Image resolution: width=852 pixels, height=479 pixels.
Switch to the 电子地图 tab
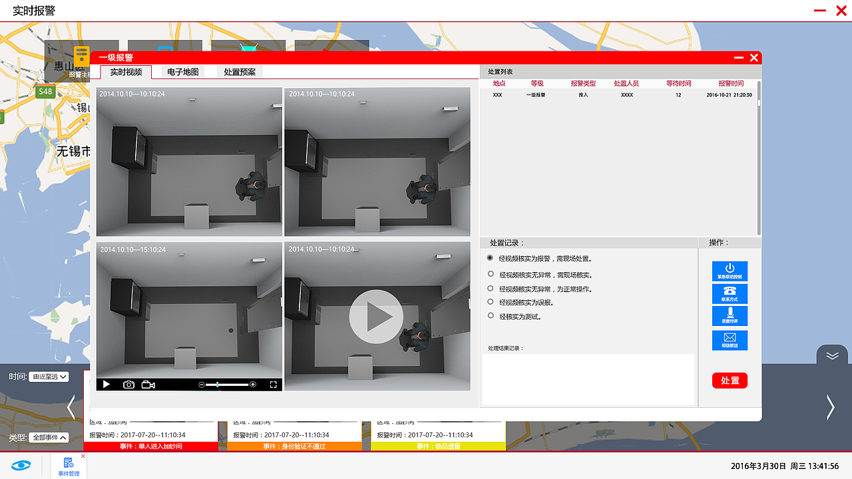pos(183,72)
